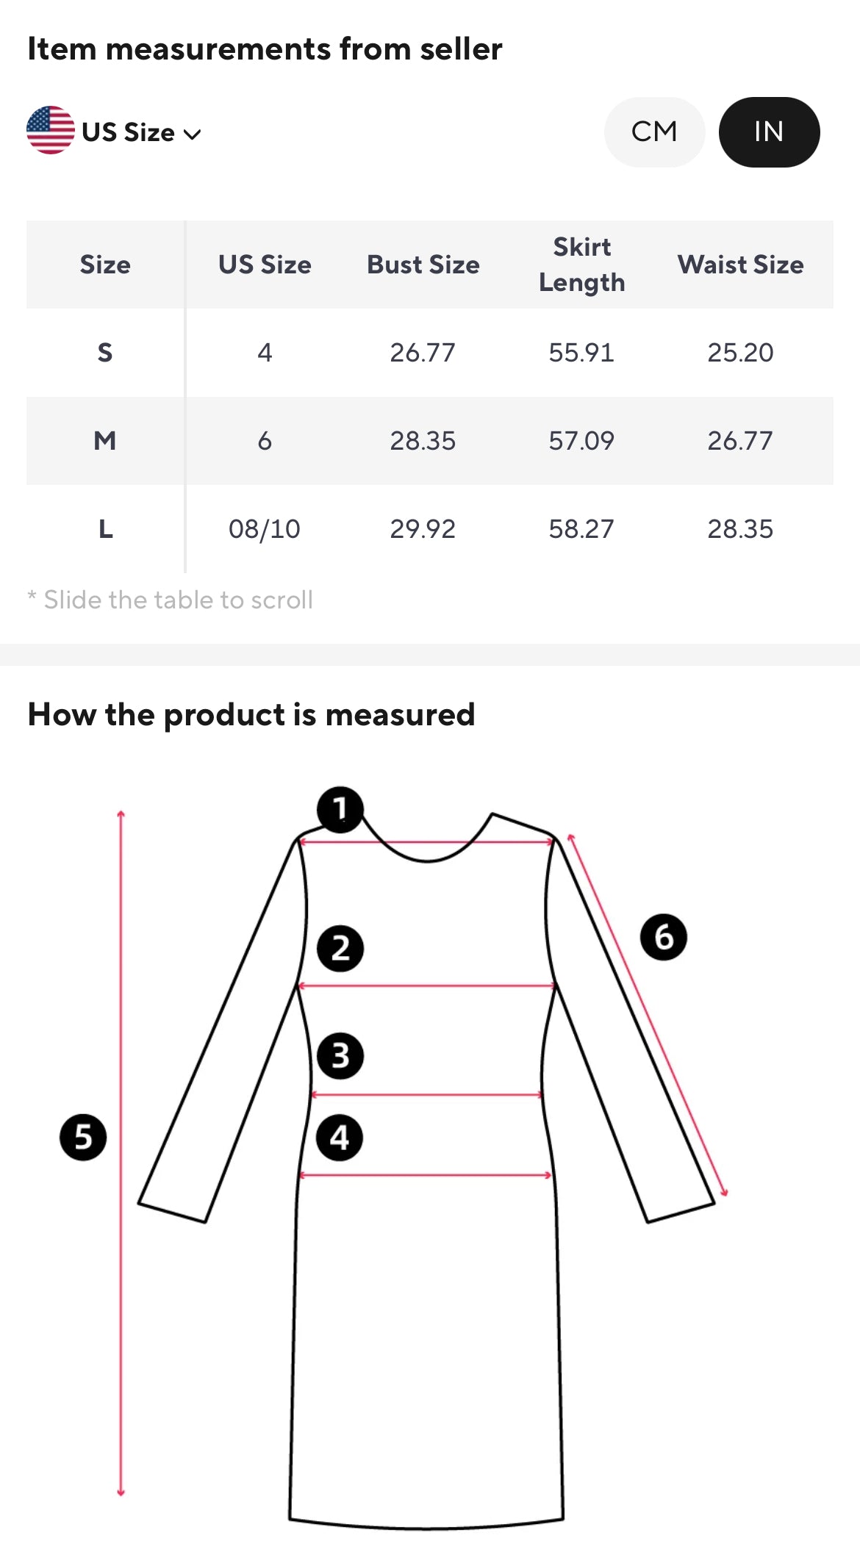860x1541 pixels.
Task: Tap measurement marker number 4
Action: [x=339, y=1138]
